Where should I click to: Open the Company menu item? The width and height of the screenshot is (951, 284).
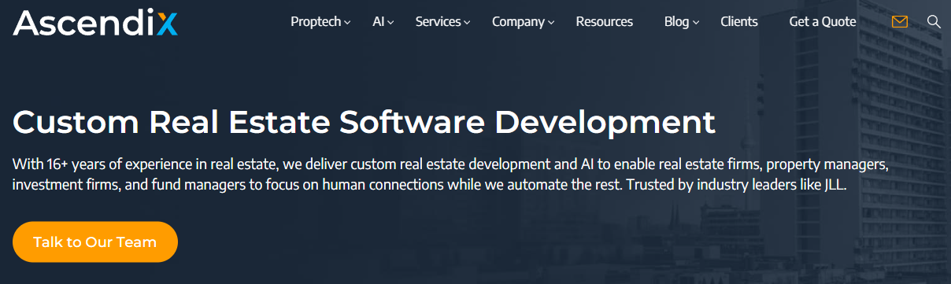pos(518,22)
